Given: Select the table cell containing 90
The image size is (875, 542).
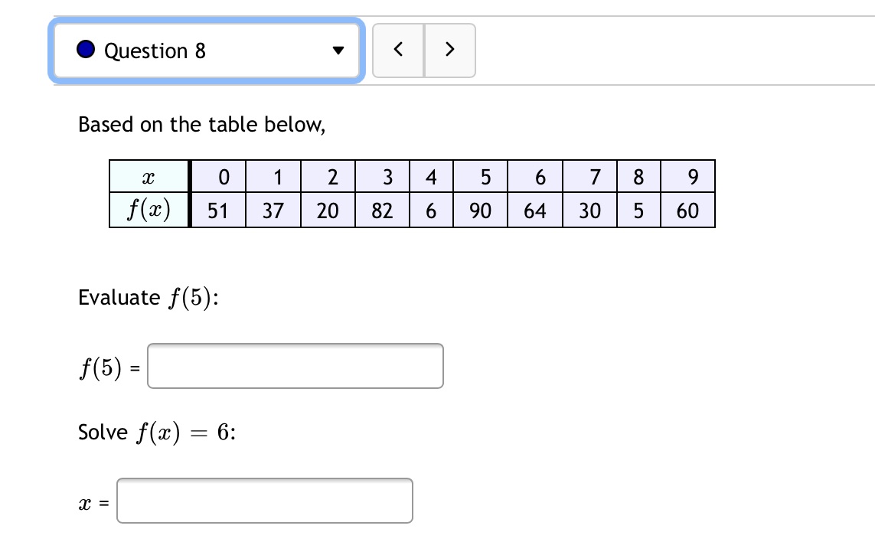Looking at the screenshot, I should 481,211.
